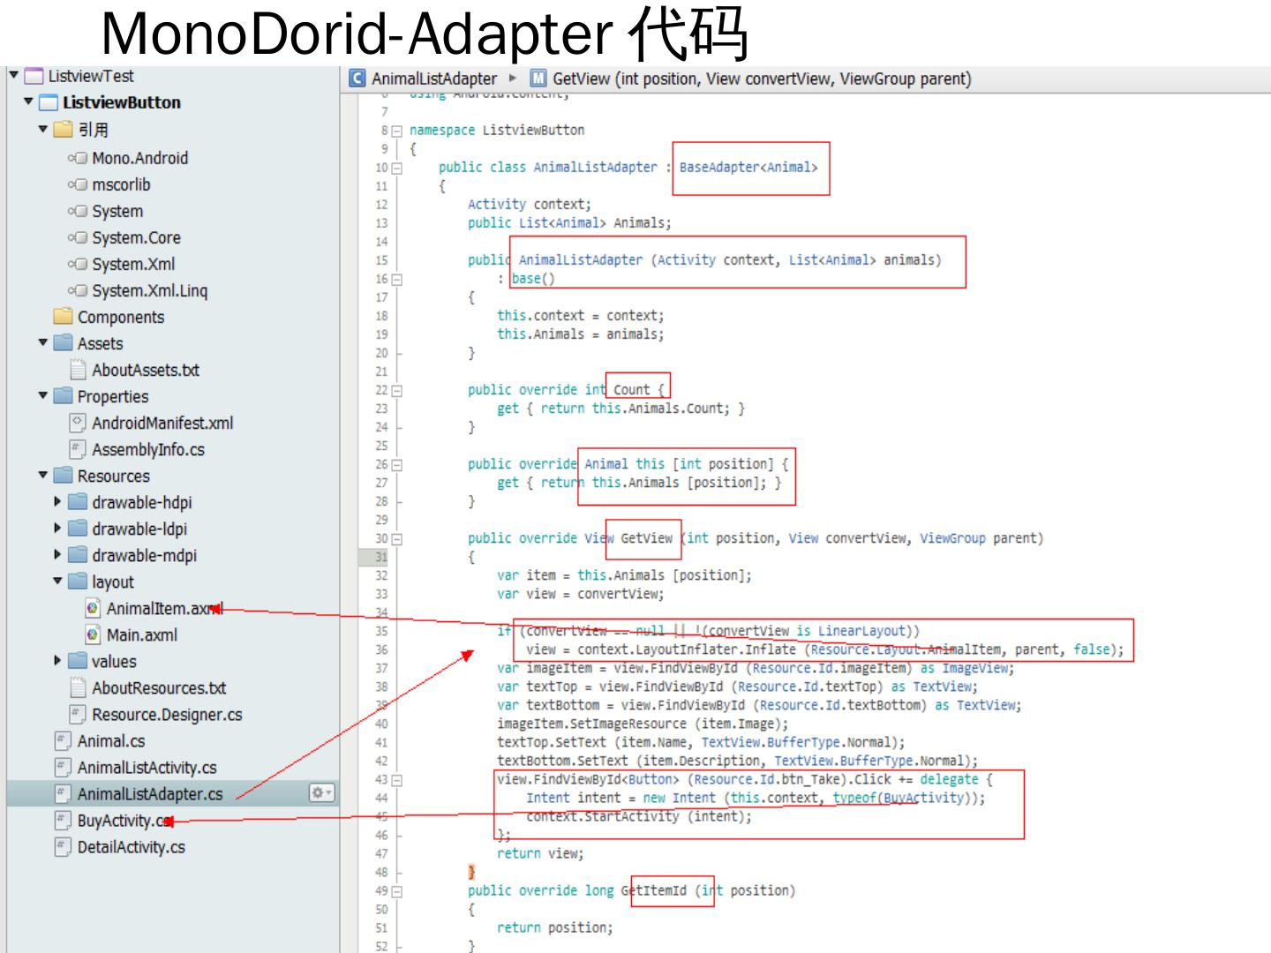Fold the class block at line 10

pos(397,168)
